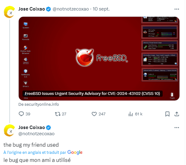Click the Jose Coixao name on the reply
The height and width of the screenshot is (165, 186).
[x=31, y=127]
